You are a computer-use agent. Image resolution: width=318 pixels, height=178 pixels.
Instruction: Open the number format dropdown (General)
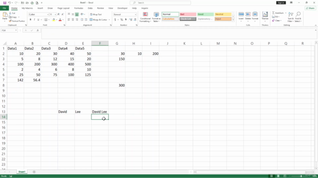coord(136,14)
